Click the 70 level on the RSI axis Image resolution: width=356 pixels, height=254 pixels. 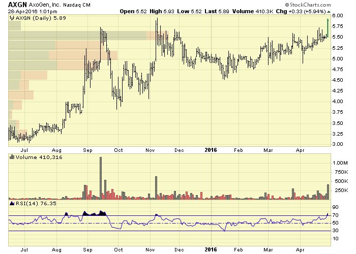[x=335, y=215]
